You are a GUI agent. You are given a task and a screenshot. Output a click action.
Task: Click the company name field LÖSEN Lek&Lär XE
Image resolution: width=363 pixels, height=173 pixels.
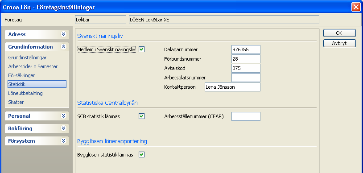click(x=224, y=20)
